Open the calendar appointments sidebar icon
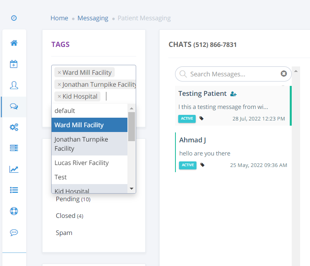This screenshot has width=310, height=266. coord(14,64)
